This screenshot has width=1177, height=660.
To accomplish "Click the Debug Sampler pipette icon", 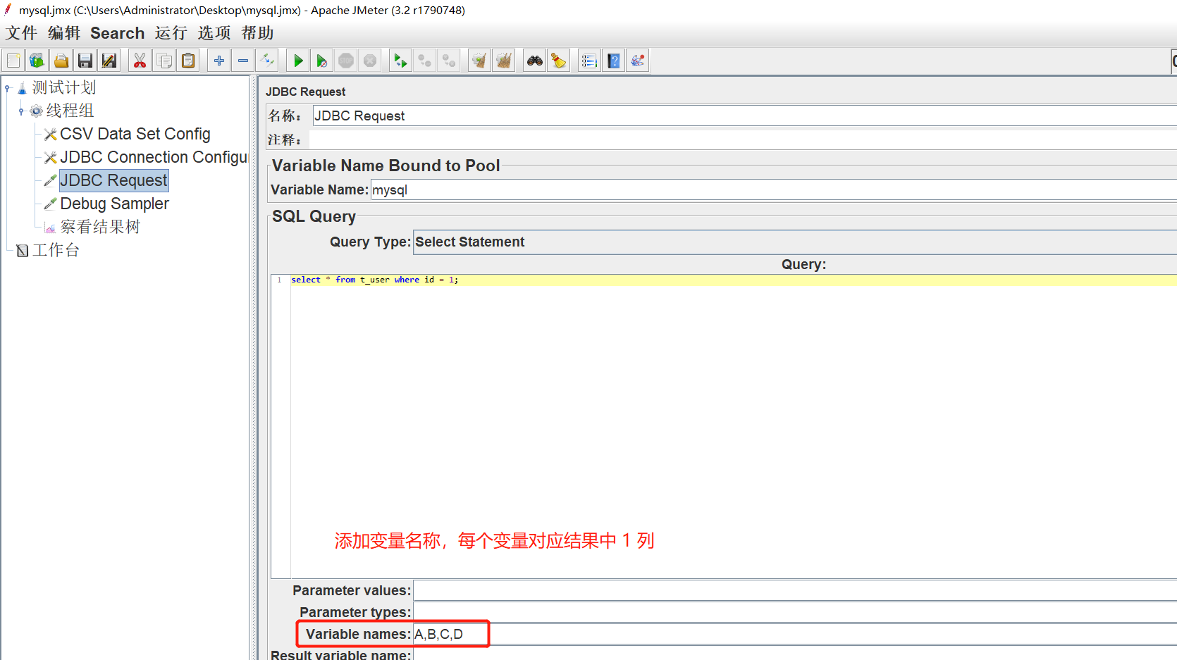I will [50, 204].
